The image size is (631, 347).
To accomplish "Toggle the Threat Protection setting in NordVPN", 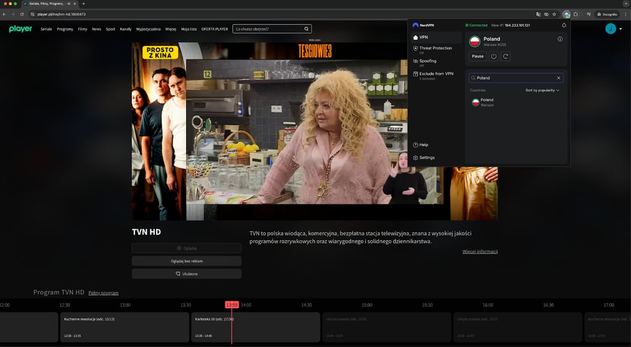I will pos(433,50).
